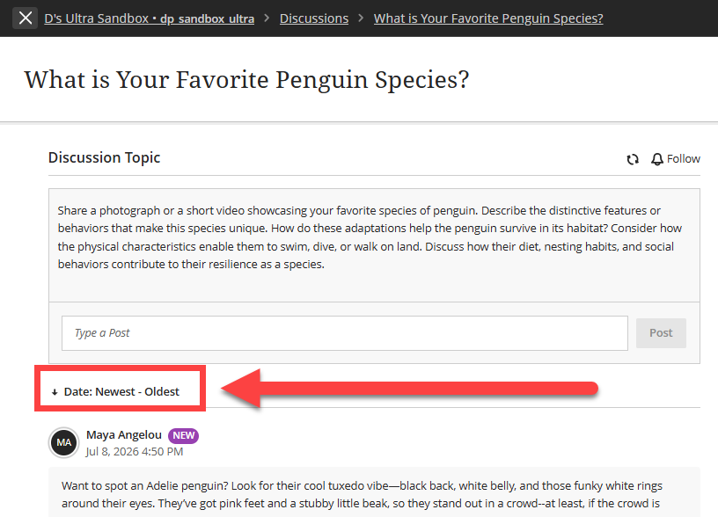Click the Post button

661,333
